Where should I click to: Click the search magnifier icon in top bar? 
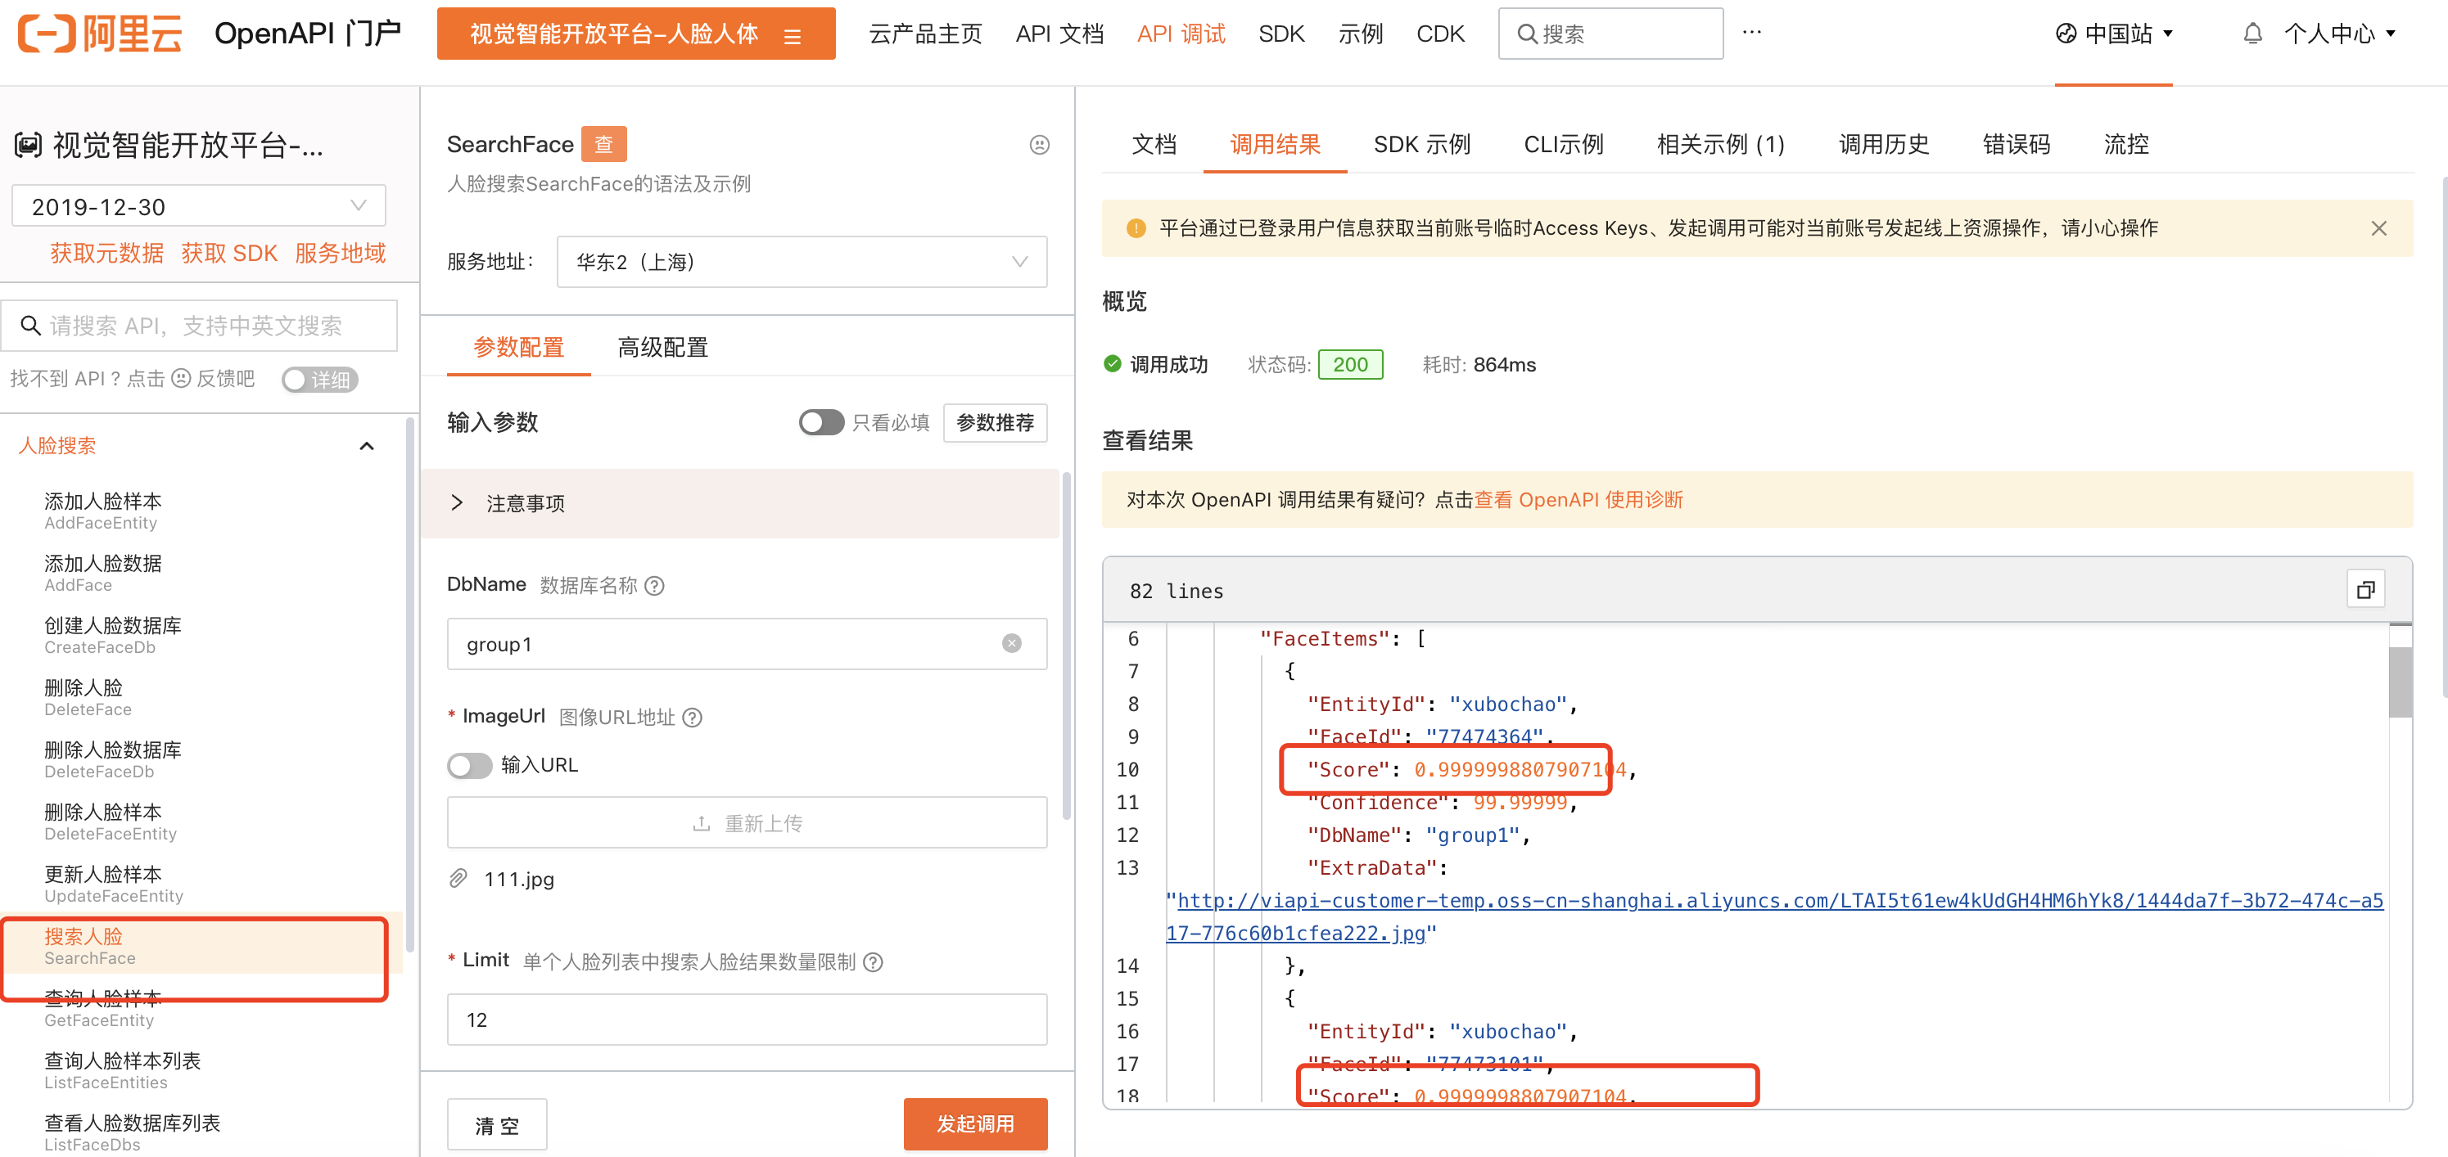pyautogui.click(x=1526, y=34)
